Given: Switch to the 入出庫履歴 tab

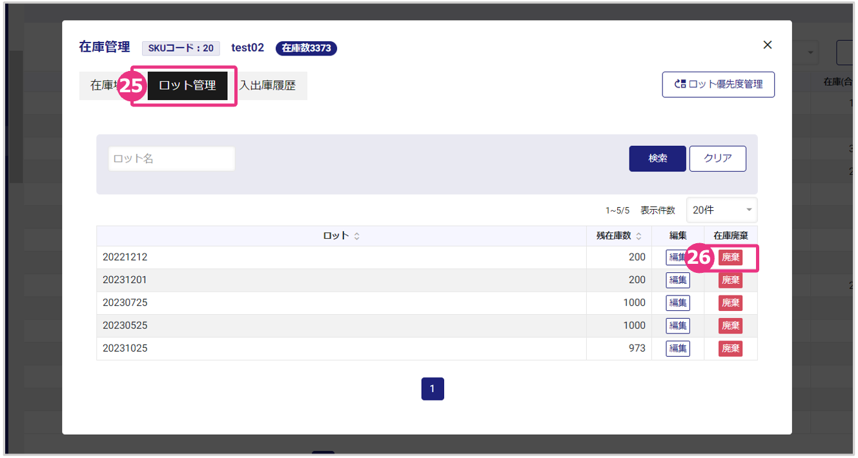Looking at the screenshot, I should [x=269, y=86].
